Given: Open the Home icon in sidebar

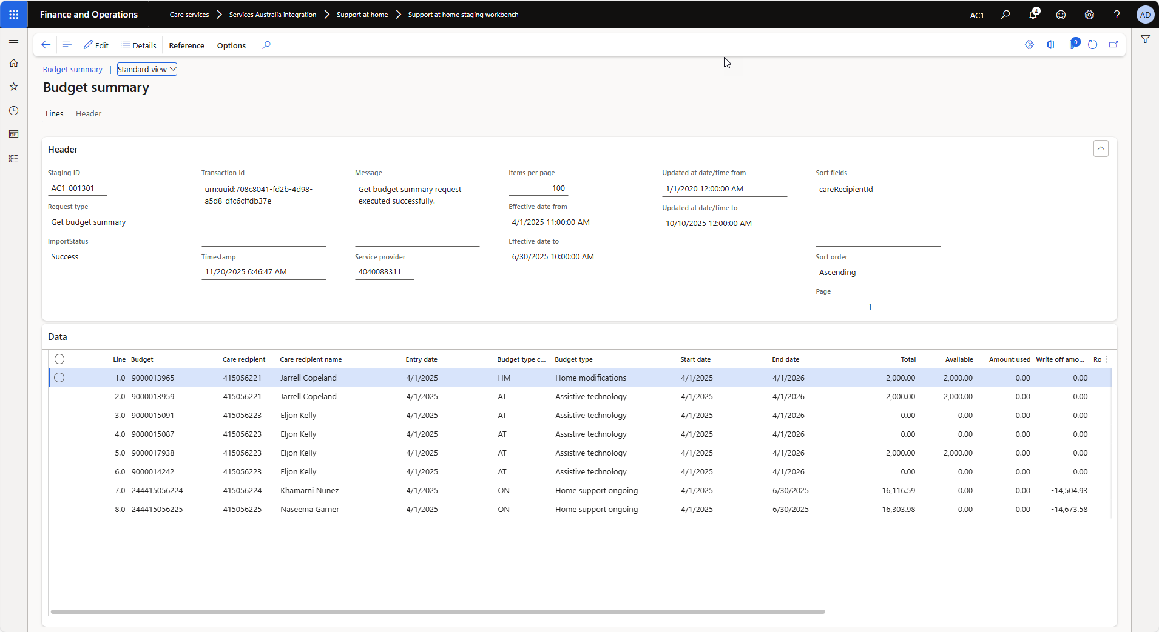Looking at the screenshot, I should [13, 63].
